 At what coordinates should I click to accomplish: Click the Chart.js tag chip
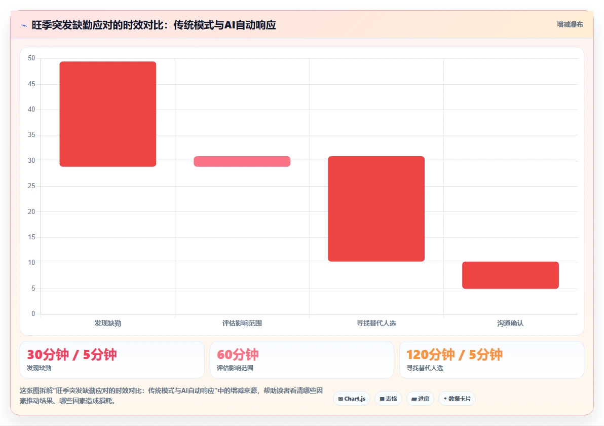coord(352,399)
